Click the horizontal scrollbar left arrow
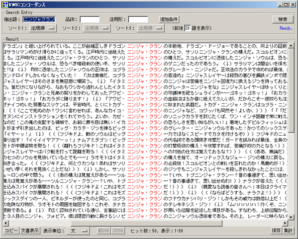The image size is (298, 239). [6, 223]
